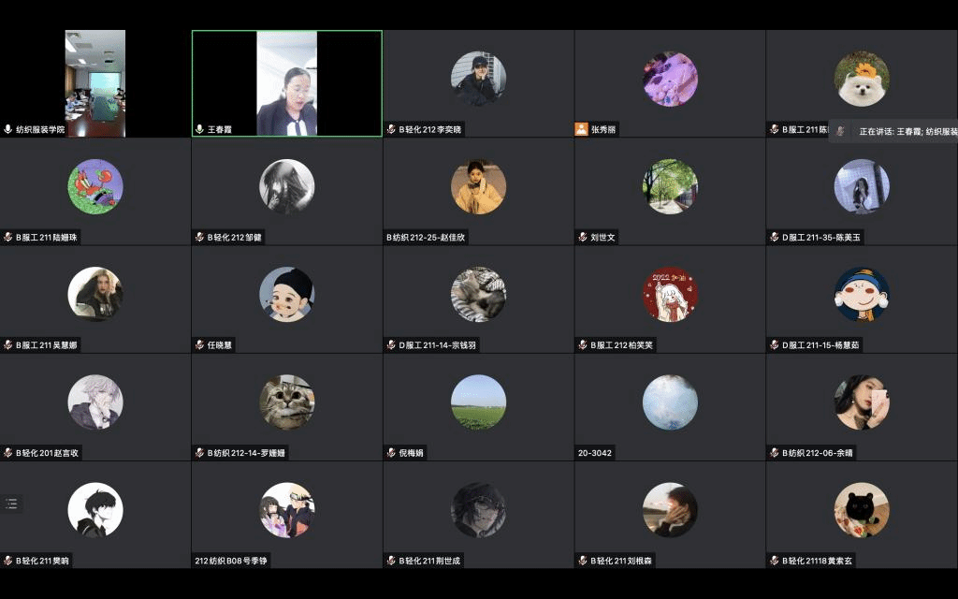
Task: Open the list icon at the left edge
Action: pyautogui.click(x=11, y=504)
